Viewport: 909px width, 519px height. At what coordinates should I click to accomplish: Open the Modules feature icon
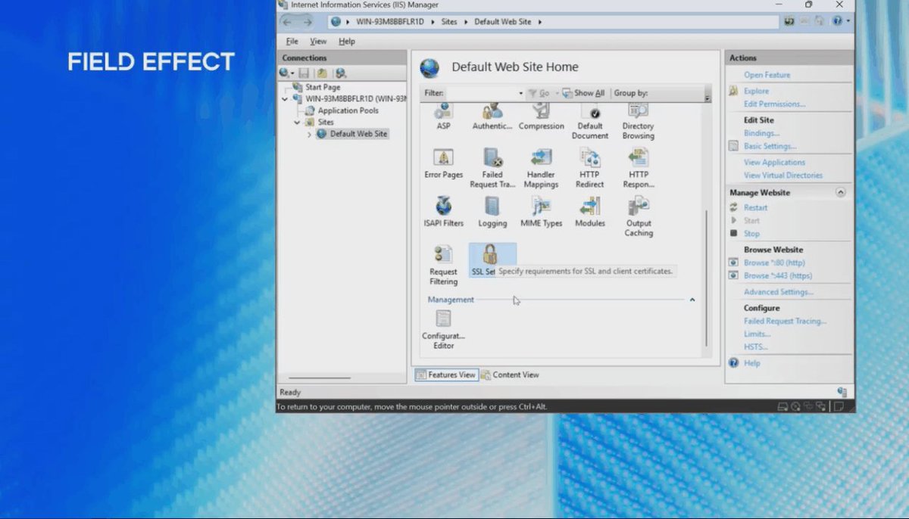[x=590, y=206]
